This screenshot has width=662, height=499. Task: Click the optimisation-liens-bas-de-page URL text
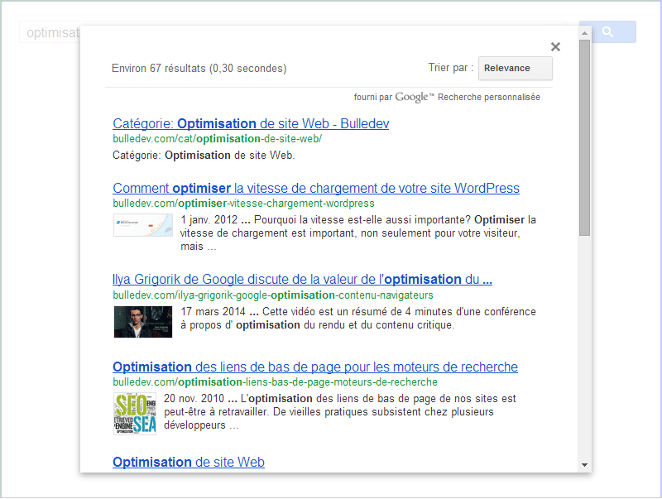pyautogui.click(x=275, y=382)
